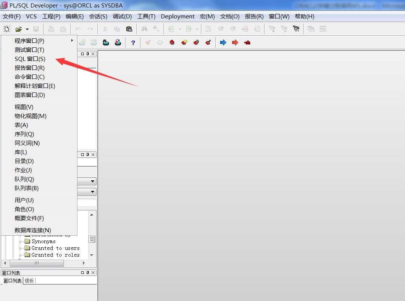Image resolution: width=405 pixels, height=301 pixels.
Task: Choose 表(A) from the menu
Action: [39, 125]
